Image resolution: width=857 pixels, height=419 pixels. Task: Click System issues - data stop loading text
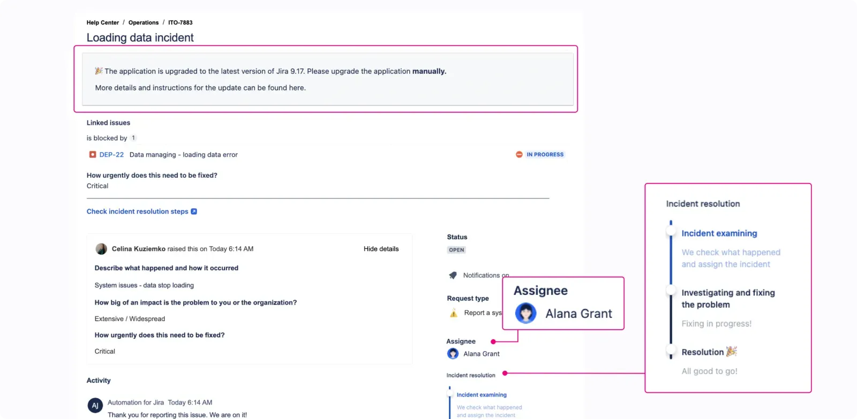pyautogui.click(x=144, y=285)
